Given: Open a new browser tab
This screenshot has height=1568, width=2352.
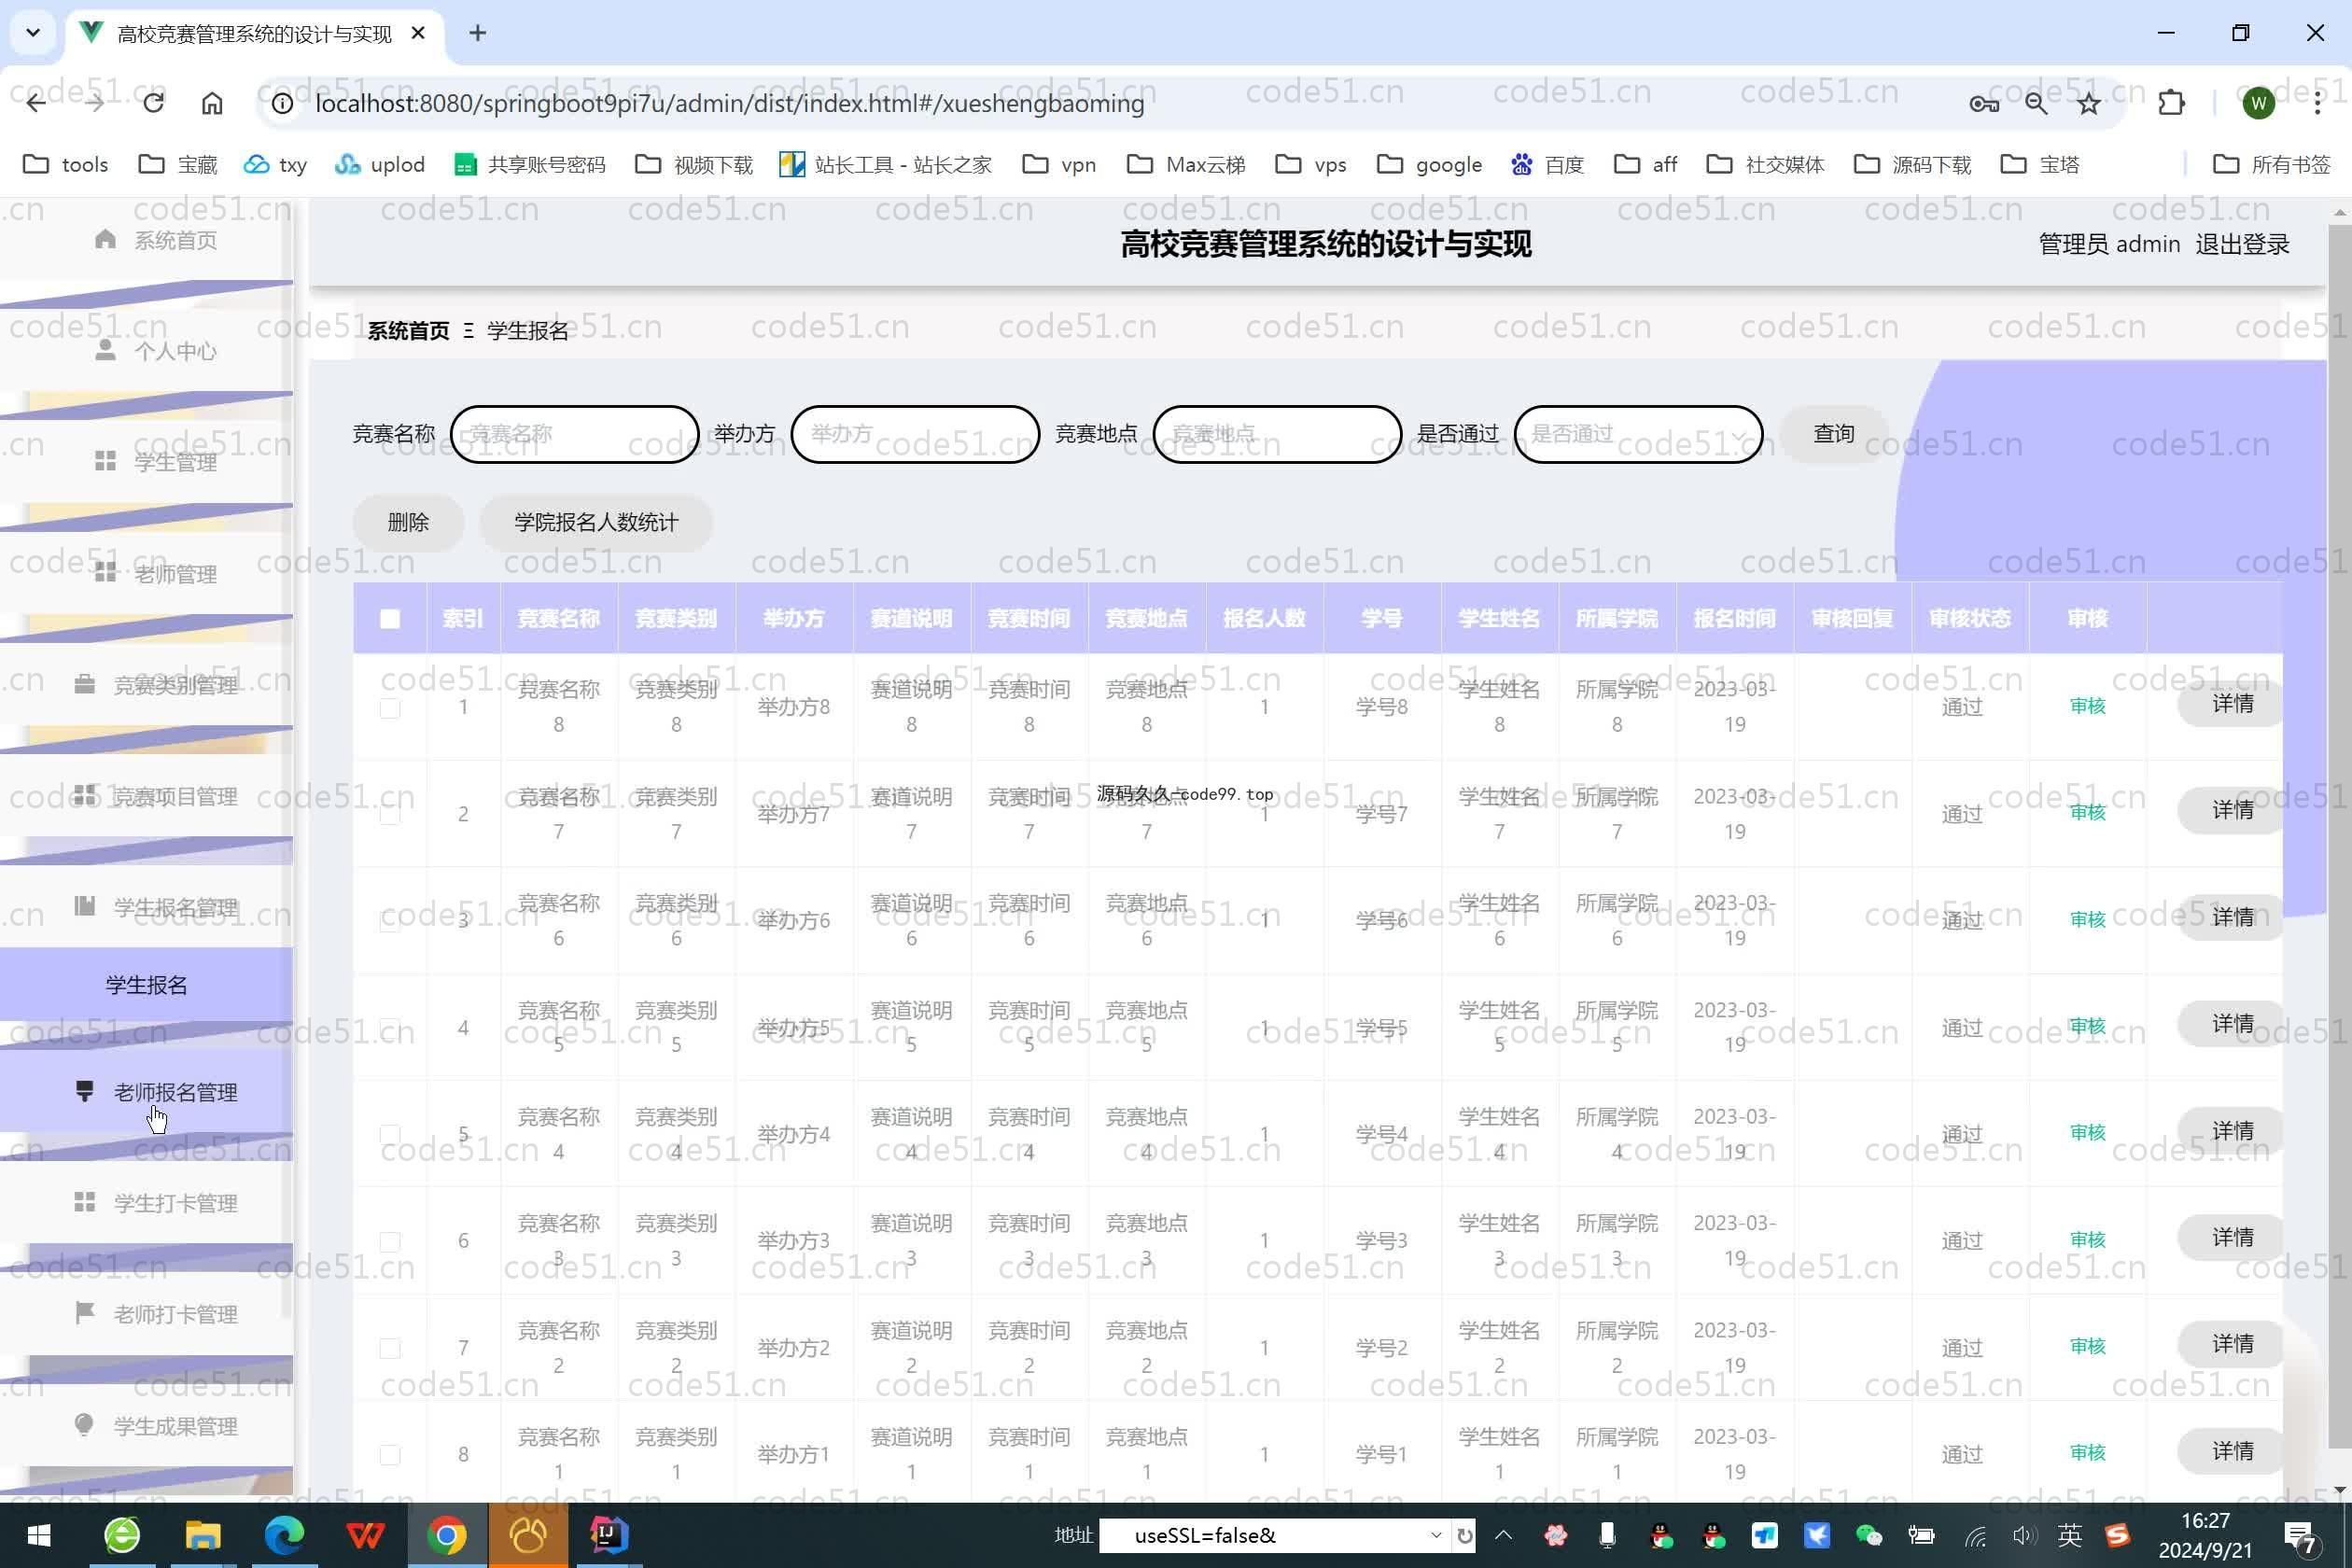Looking at the screenshot, I should point(478,33).
